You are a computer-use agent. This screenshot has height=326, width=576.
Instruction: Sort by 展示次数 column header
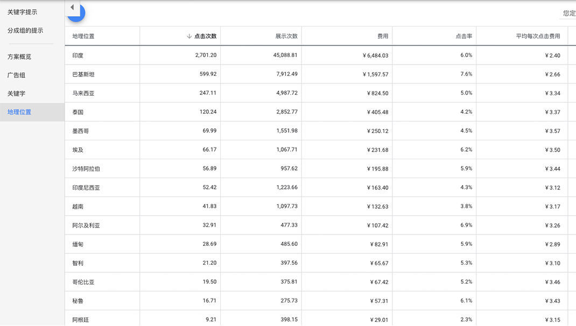286,37
